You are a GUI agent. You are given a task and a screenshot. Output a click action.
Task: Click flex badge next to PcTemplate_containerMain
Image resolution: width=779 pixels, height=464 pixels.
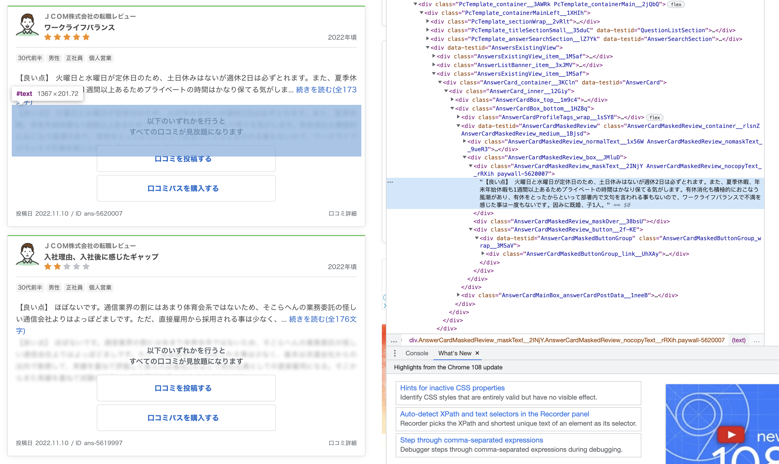[676, 4]
